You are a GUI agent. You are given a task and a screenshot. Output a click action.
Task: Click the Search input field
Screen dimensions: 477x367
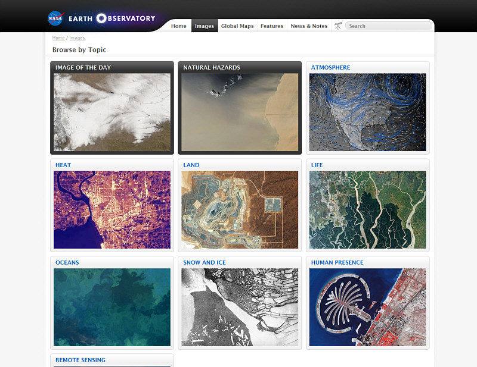point(388,26)
